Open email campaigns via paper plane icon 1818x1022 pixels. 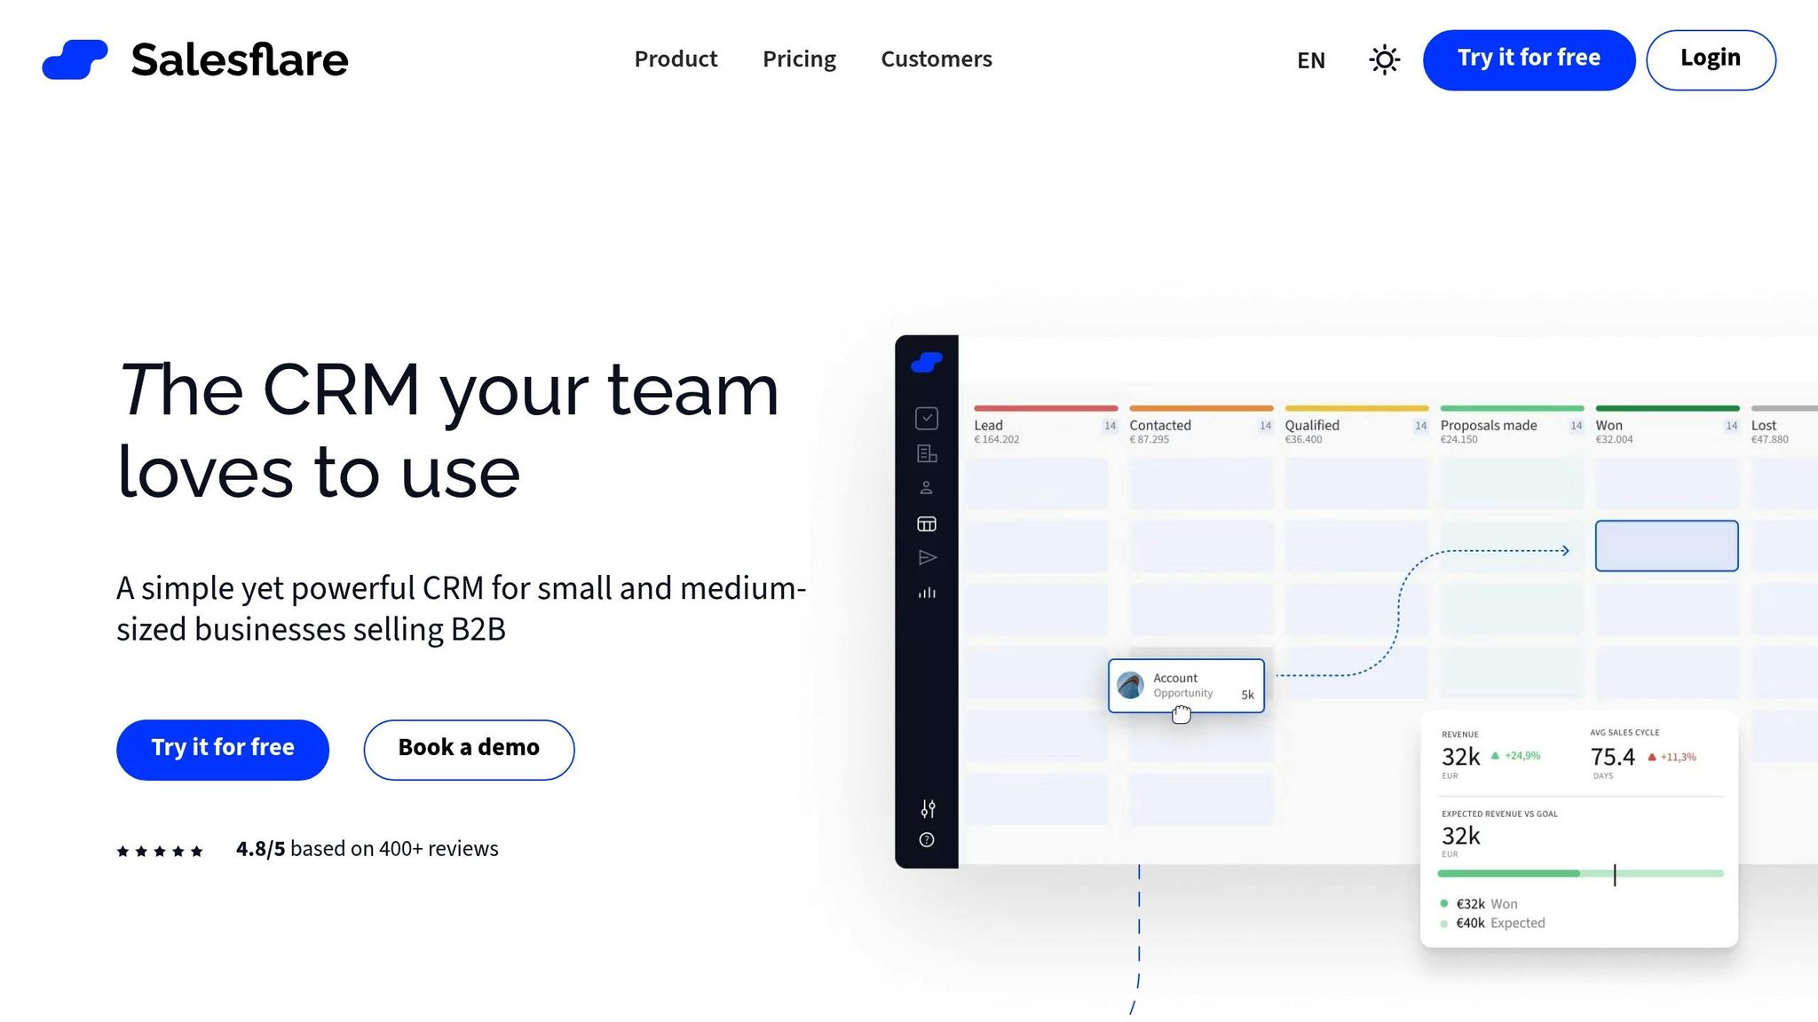[x=927, y=556]
